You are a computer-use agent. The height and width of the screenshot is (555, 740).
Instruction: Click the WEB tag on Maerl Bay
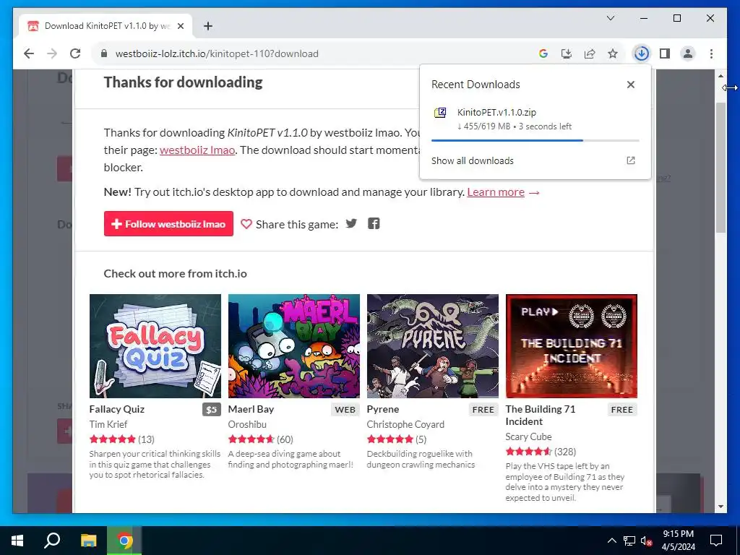pos(345,410)
